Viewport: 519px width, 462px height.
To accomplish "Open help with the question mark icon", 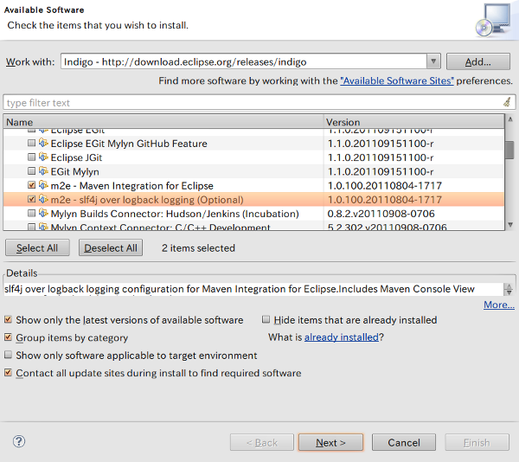I will click(19, 441).
